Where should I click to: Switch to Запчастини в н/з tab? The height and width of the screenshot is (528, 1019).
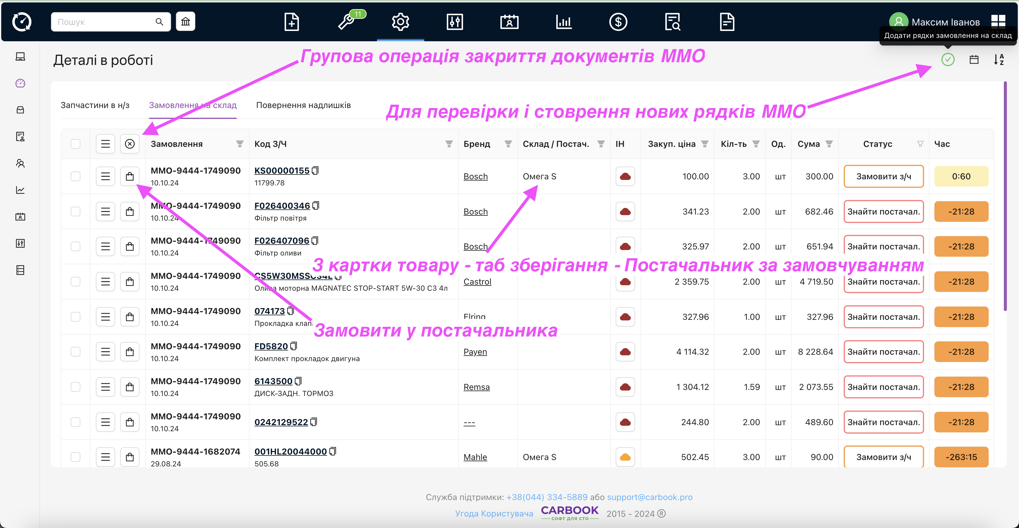coord(95,105)
